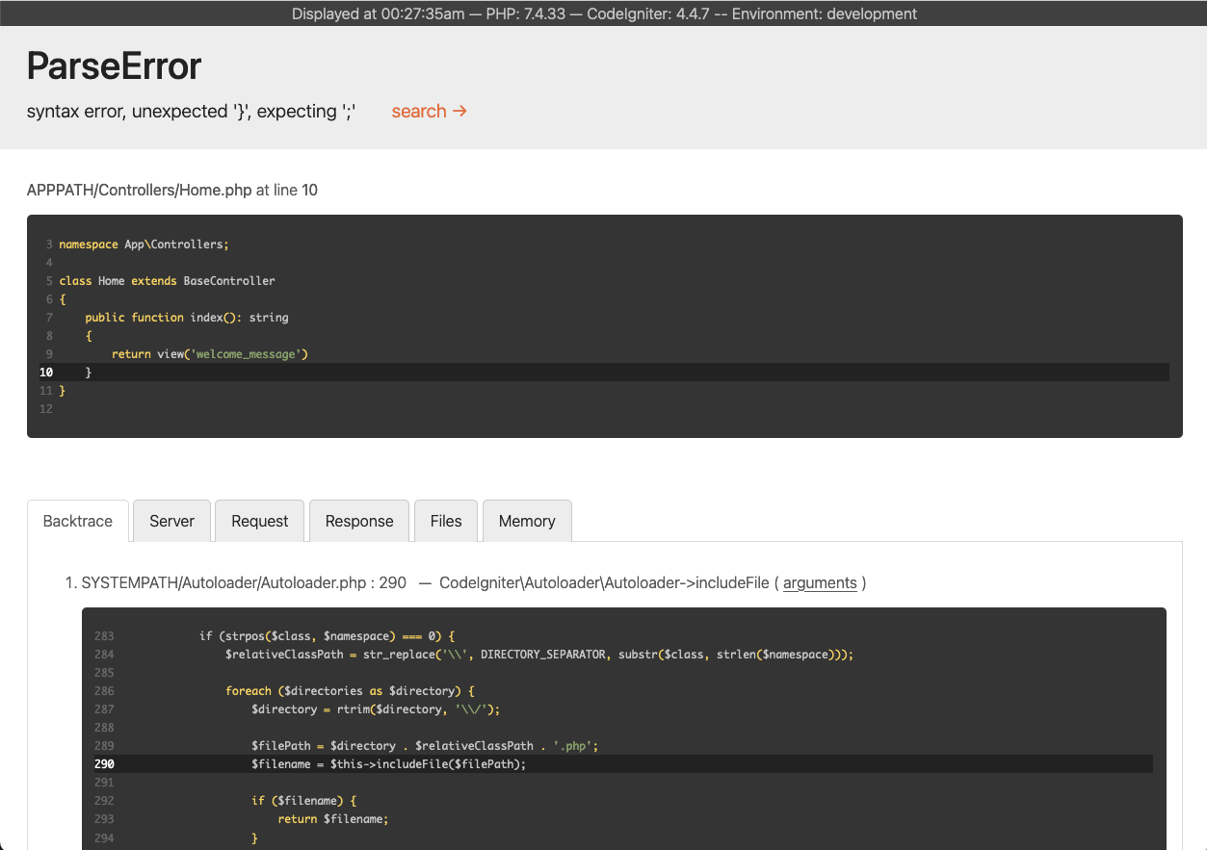Viewport: 1207px width, 850px height.
Task: Select the Backtrace tab
Action: (x=77, y=521)
